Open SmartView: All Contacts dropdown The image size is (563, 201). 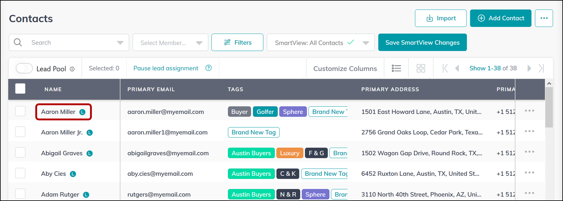[321, 42]
